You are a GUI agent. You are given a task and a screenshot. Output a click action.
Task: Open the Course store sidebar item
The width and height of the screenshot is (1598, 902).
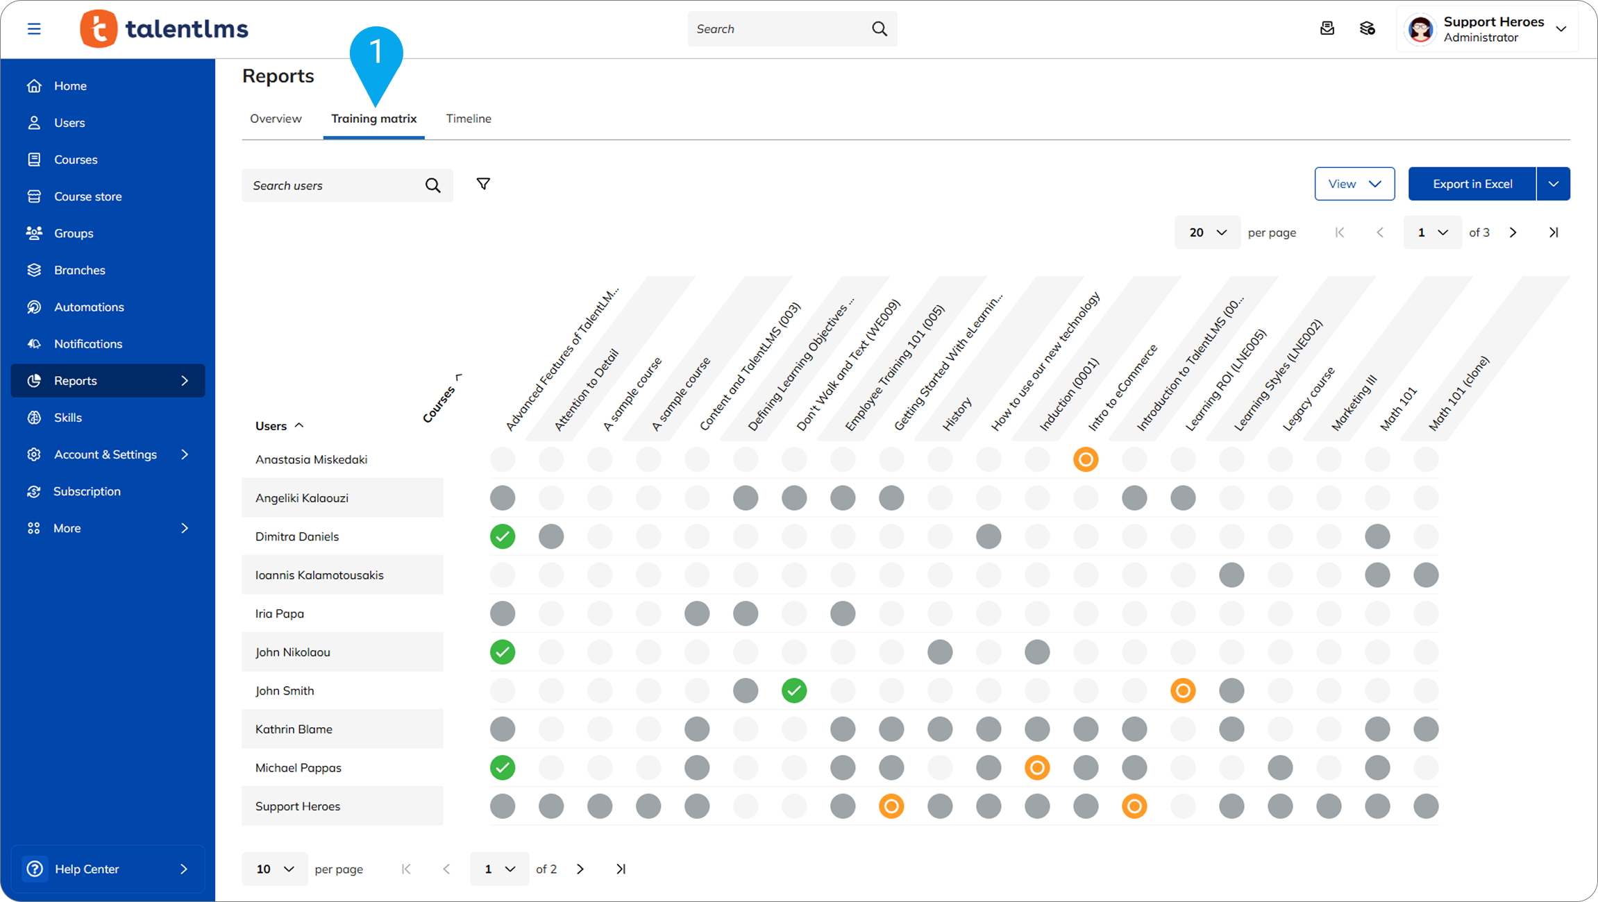[x=87, y=196]
